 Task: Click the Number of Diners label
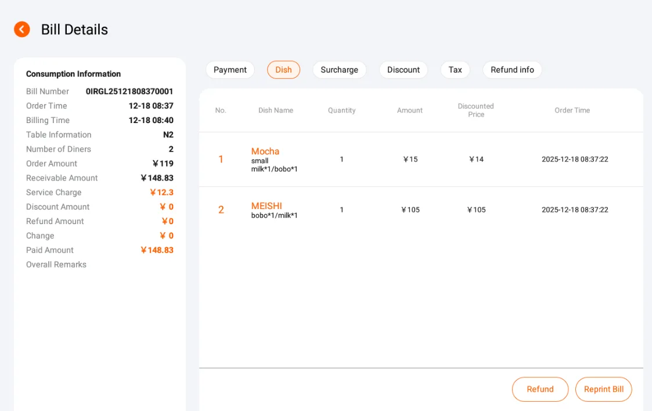(58, 149)
